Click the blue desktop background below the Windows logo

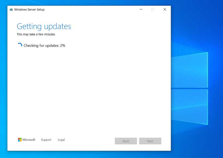196,142
